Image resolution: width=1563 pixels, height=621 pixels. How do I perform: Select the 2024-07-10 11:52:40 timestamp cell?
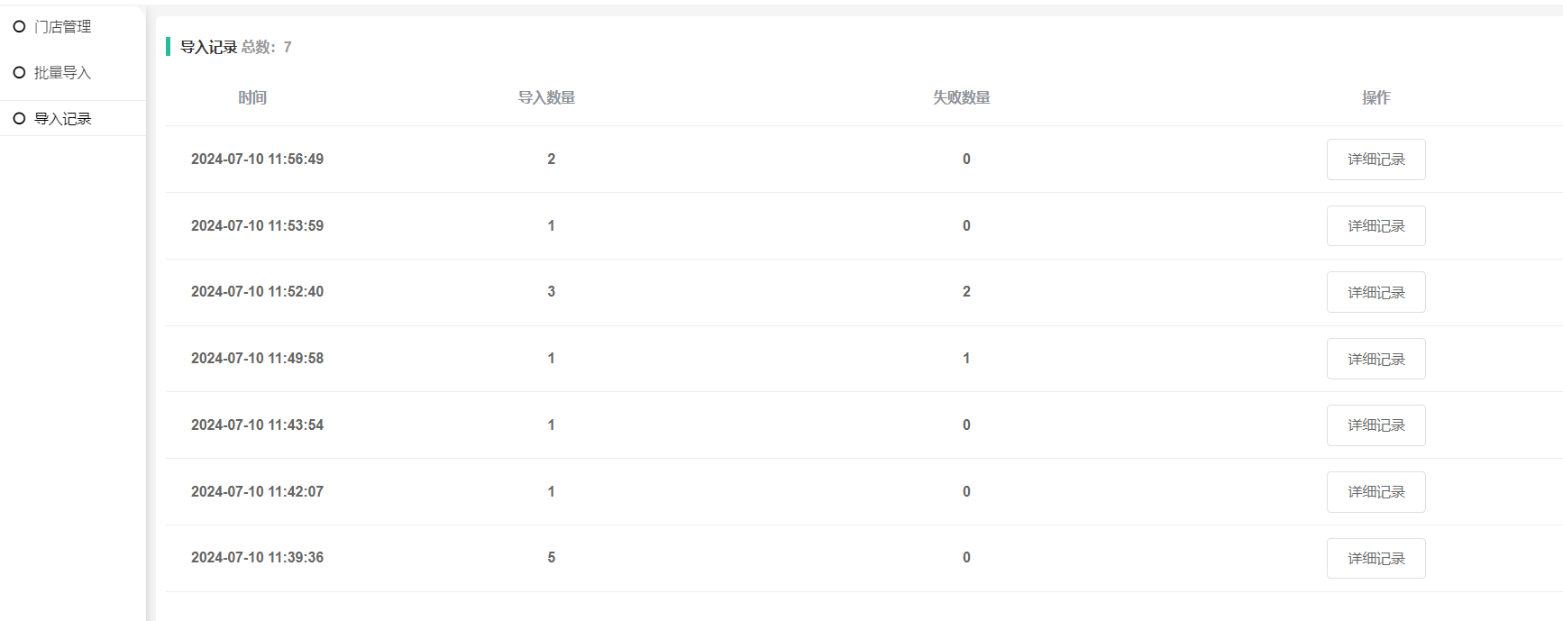click(257, 292)
